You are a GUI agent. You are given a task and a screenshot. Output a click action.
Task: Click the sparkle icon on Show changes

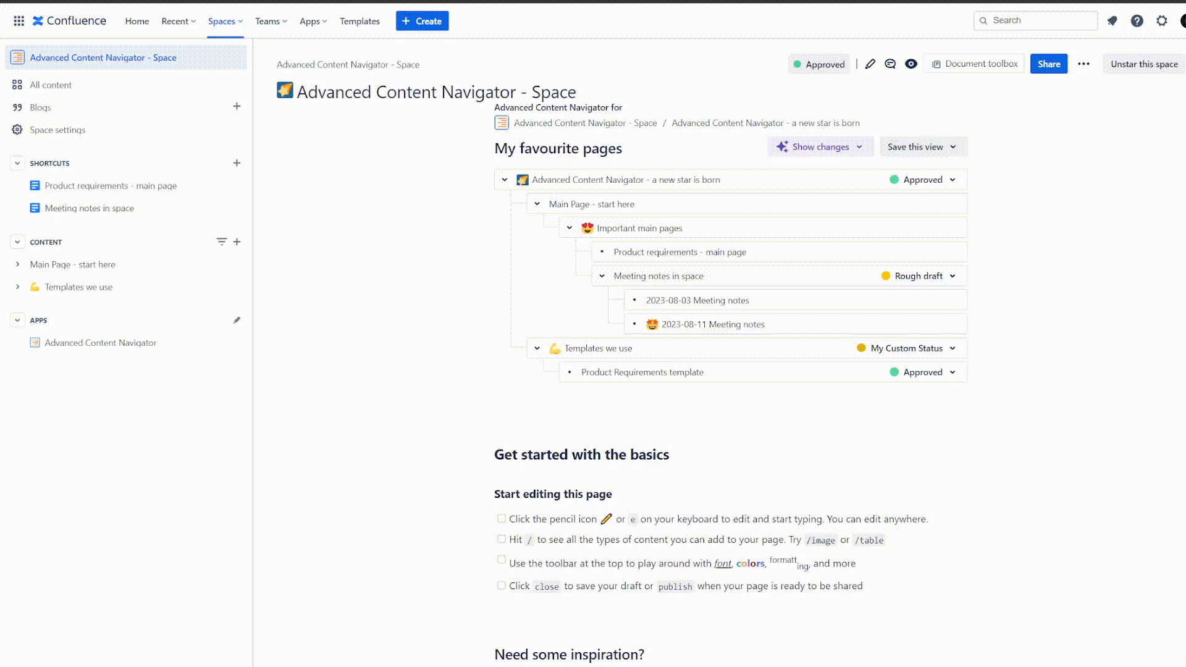click(782, 146)
